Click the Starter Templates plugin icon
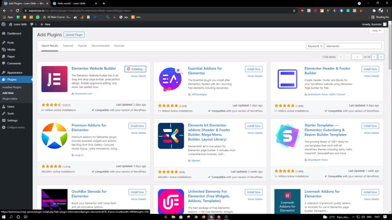The height and width of the screenshot is (220, 392). coord(287,136)
